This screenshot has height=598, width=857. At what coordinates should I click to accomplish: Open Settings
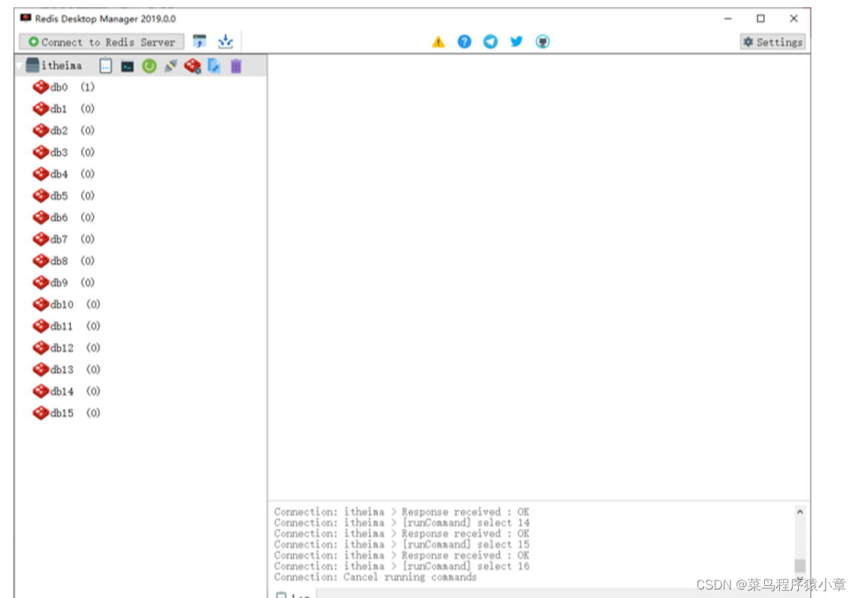pyautogui.click(x=773, y=42)
